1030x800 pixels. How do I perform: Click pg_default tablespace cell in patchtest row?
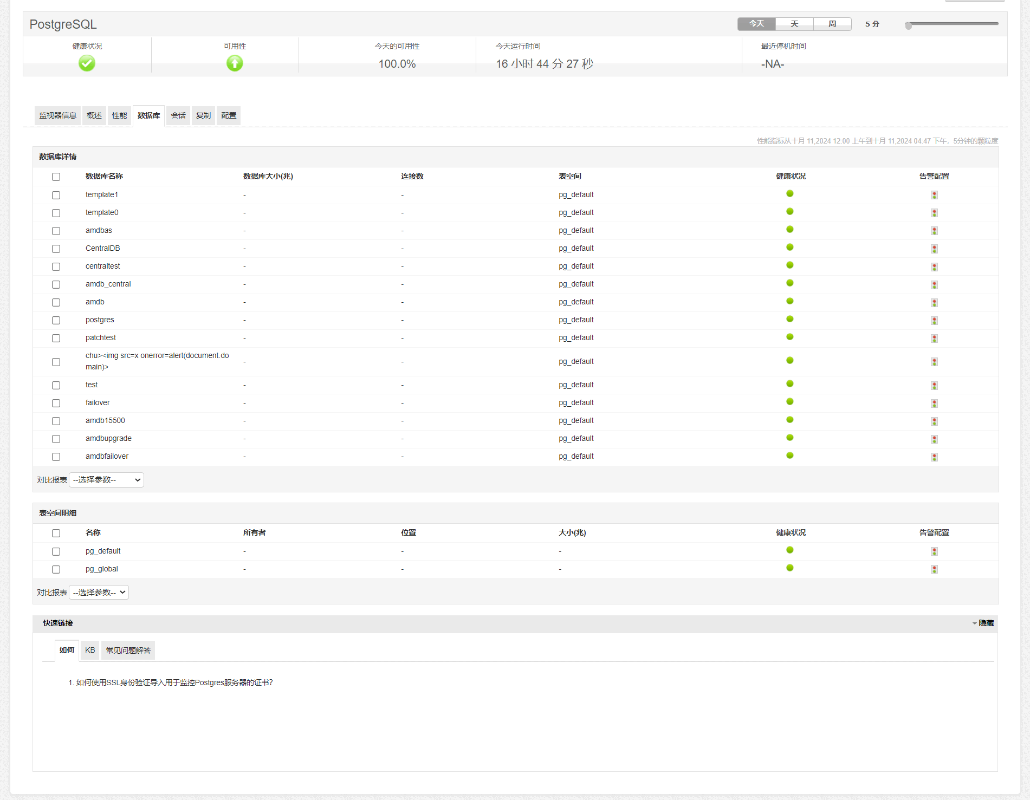click(x=576, y=337)
